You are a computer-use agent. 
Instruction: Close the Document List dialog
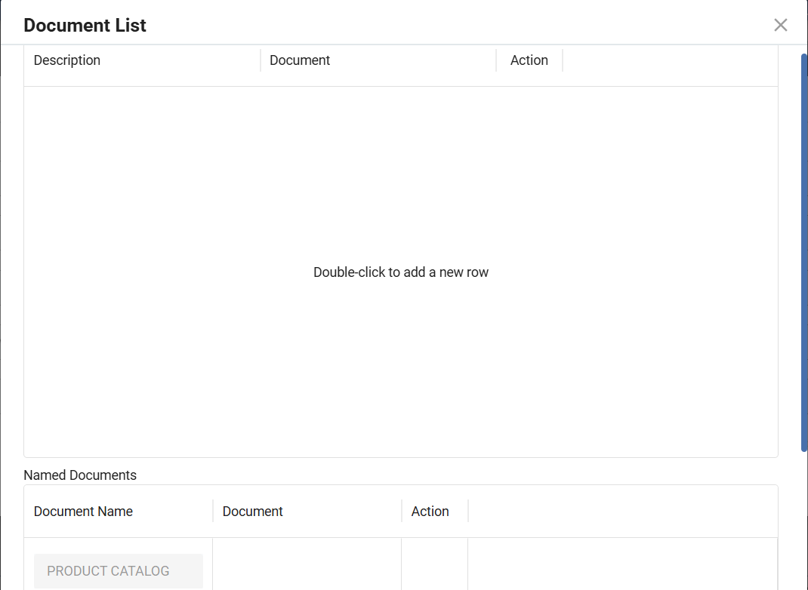(780, 25)
